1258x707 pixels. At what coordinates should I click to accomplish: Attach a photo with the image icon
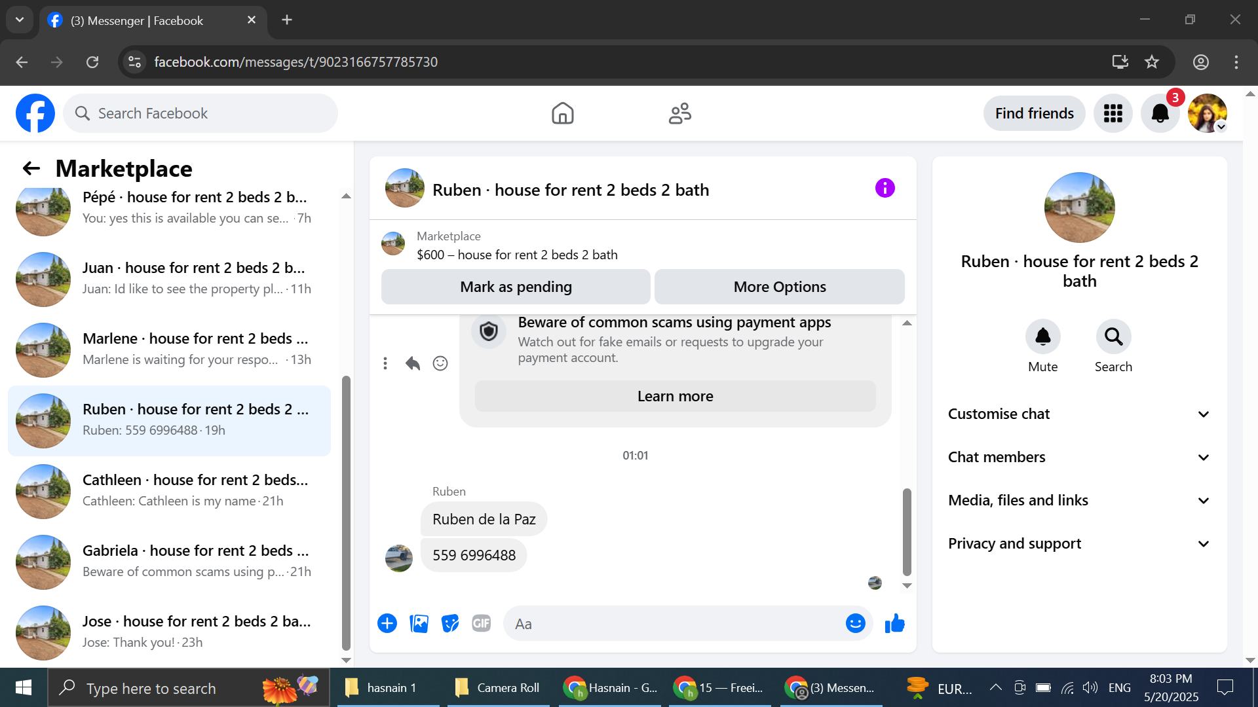point(419,623)
